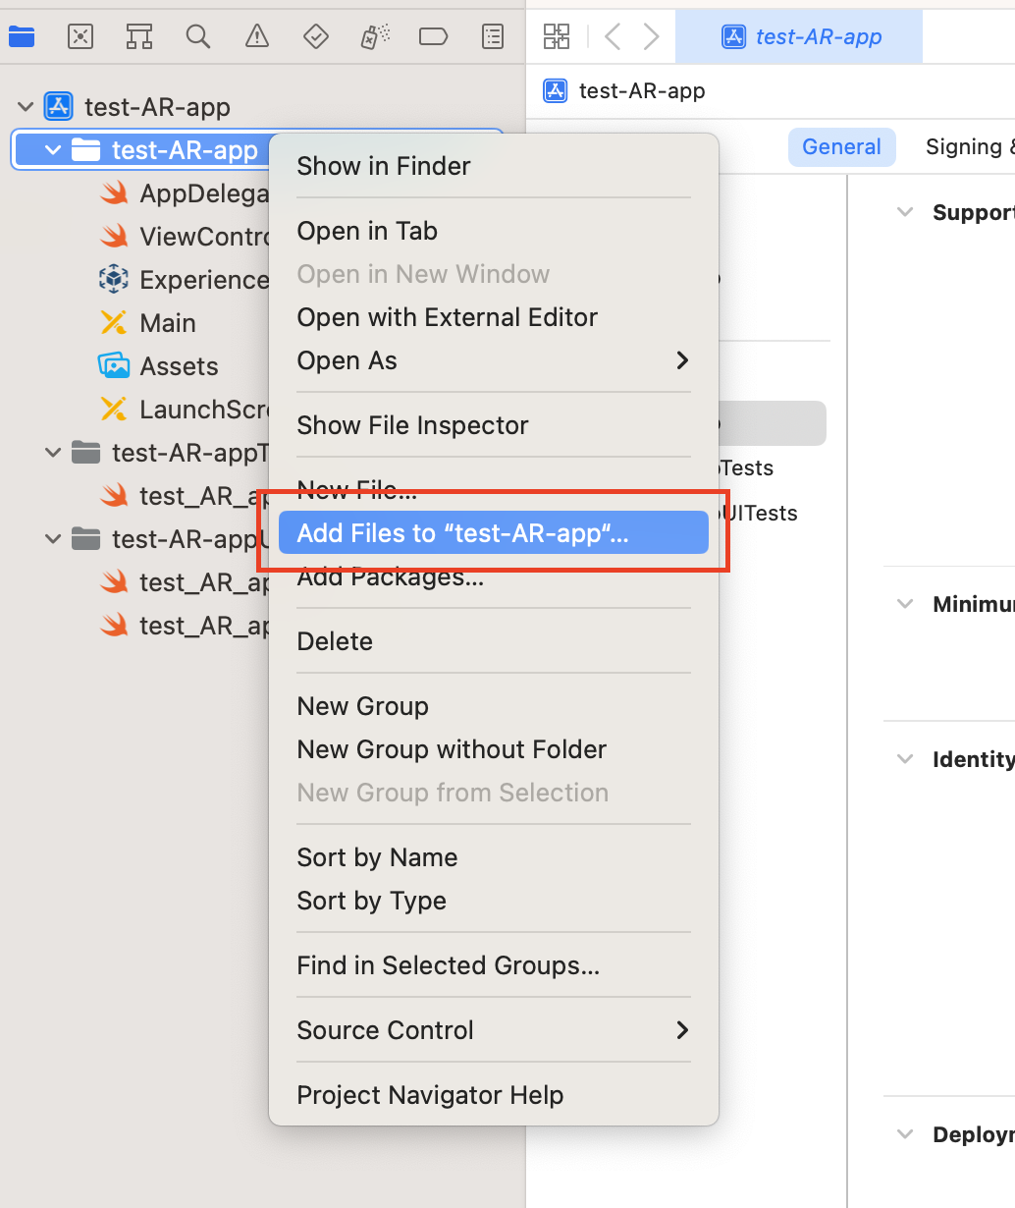This screenshot has width=1015, height=1208.
Task: Open the Source Control submenu
Action: (494, 1030)
